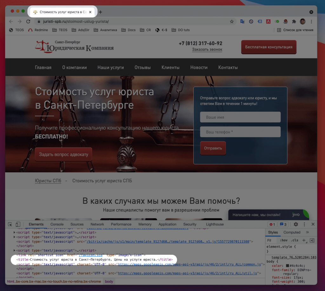
Task: Switch to the Sources tab in DevTools
Action: pyautogui.click(x=77, y=224)
